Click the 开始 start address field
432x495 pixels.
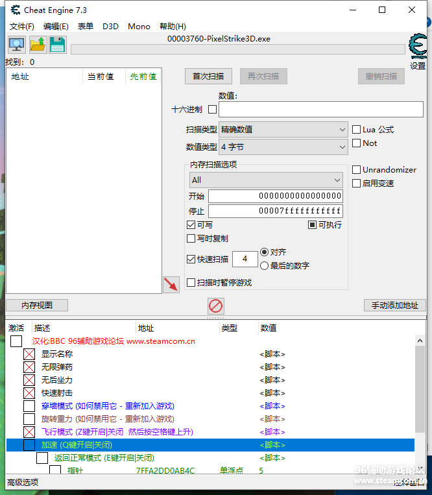click(276, 196)
